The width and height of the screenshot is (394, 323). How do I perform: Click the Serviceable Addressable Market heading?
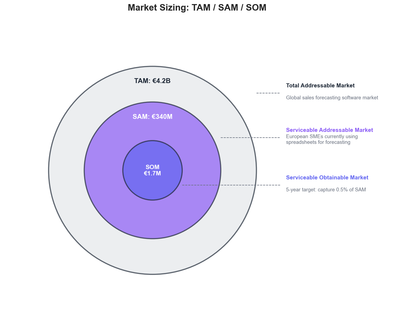pyautogui.click(x=329, y=130)
